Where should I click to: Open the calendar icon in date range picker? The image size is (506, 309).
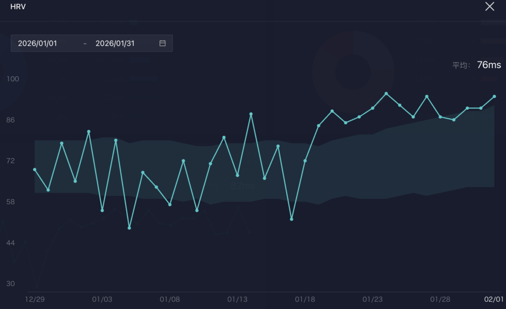pos(162,44)
